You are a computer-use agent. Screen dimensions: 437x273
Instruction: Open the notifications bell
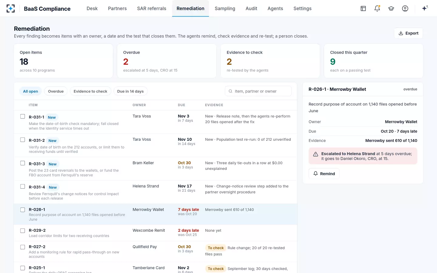tap(377, 8)
